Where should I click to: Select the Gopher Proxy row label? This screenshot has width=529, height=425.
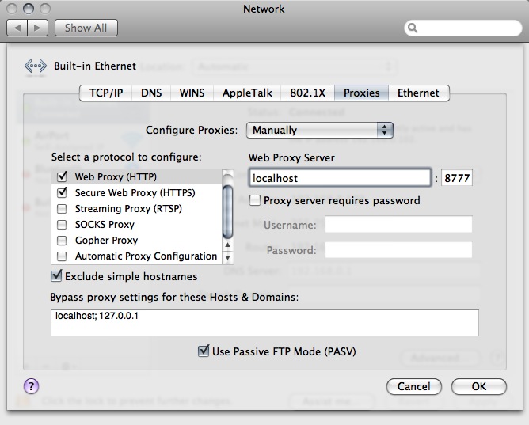click(x=107, y=241)
